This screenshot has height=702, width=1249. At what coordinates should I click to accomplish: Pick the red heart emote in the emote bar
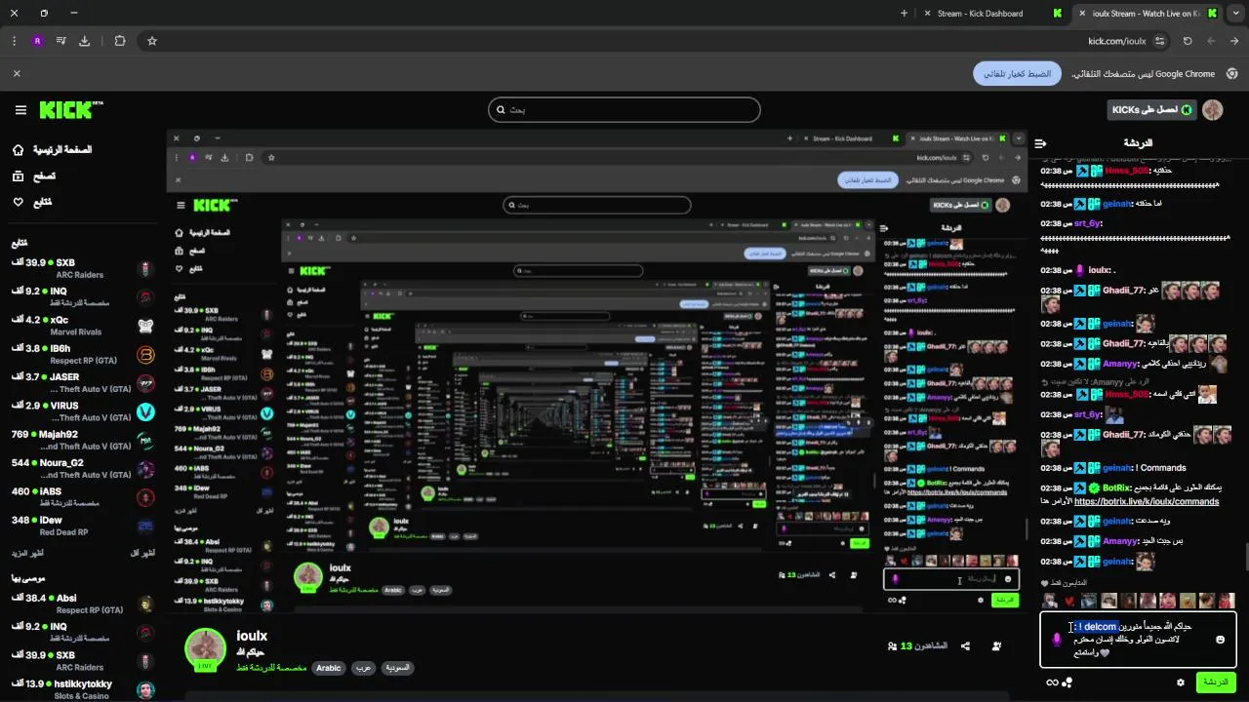(x=1070, y=601)
